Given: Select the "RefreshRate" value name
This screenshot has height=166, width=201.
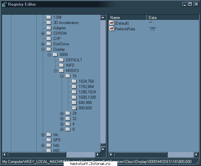Looking at the screenshot, I should click(125, 29).
